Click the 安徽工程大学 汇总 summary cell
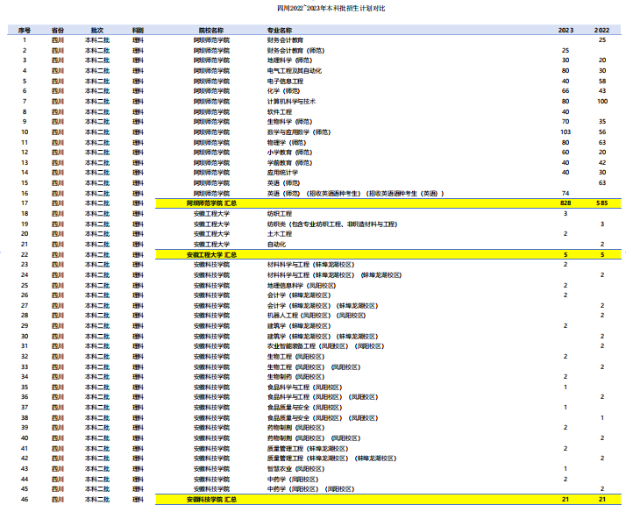 click(x=211, y=254)
